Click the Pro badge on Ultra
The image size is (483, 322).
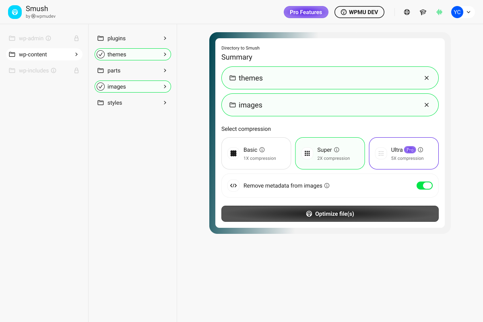click(x=410, y=150)
